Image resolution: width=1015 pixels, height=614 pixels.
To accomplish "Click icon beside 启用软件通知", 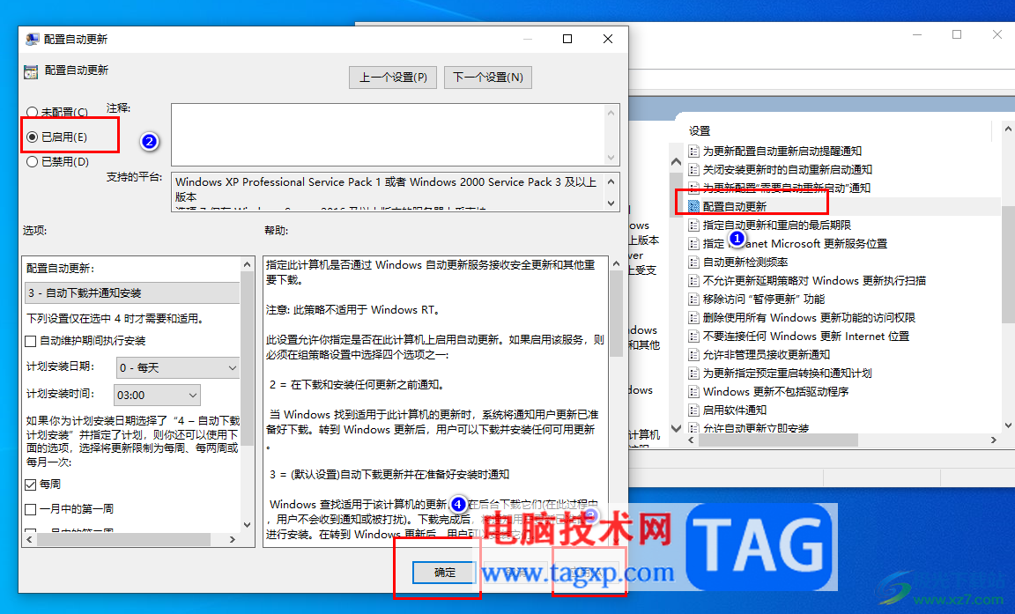I will click(x=693, y=411).
